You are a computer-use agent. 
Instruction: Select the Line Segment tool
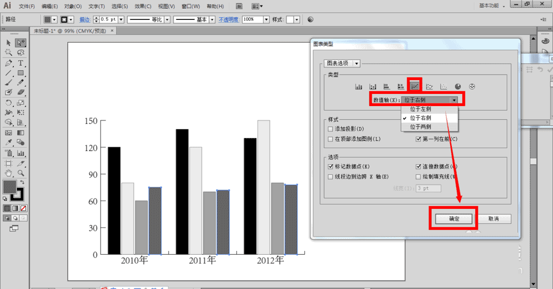(8, 73)
